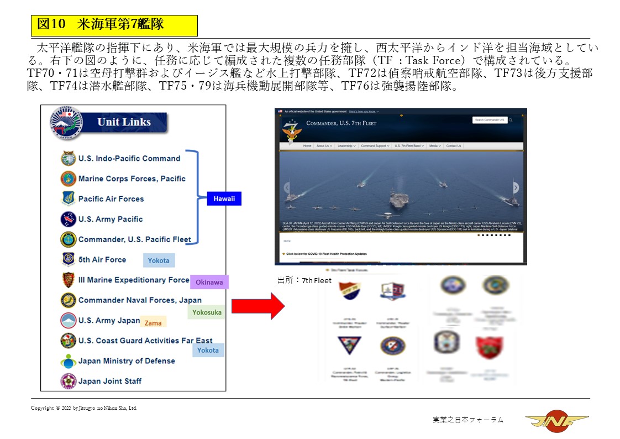Open Commander, U.S. Pacific Fleet link

134,239
